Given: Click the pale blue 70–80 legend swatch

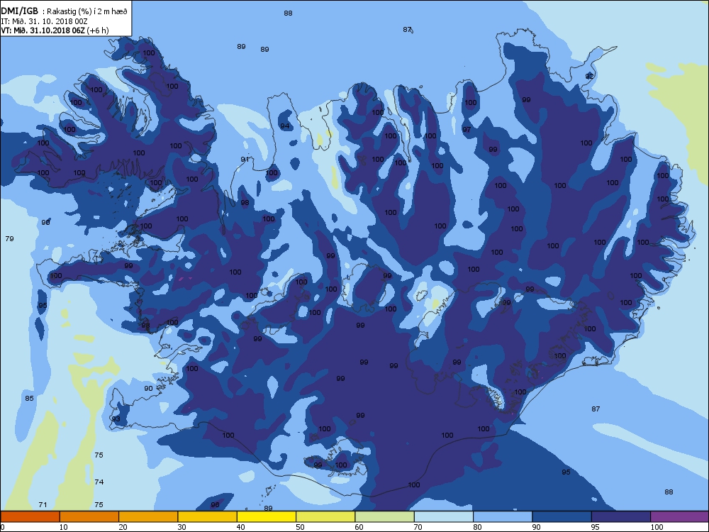Looking at the screenshot, I should click(x=444, y=516).
